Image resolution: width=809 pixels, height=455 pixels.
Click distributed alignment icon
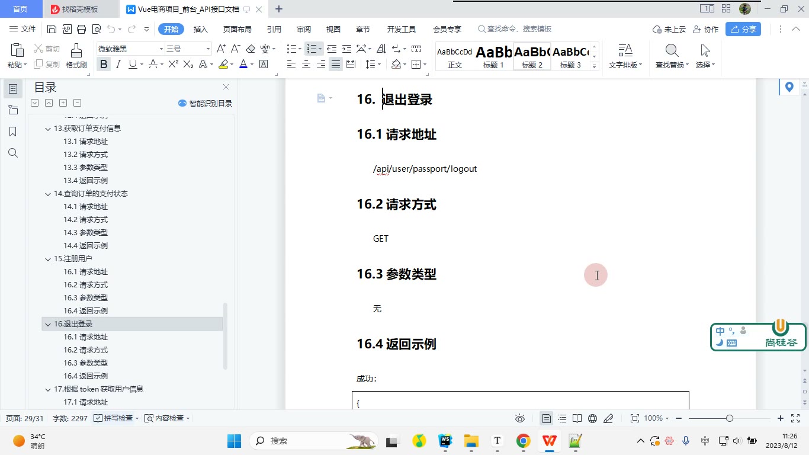click(351, 64)
